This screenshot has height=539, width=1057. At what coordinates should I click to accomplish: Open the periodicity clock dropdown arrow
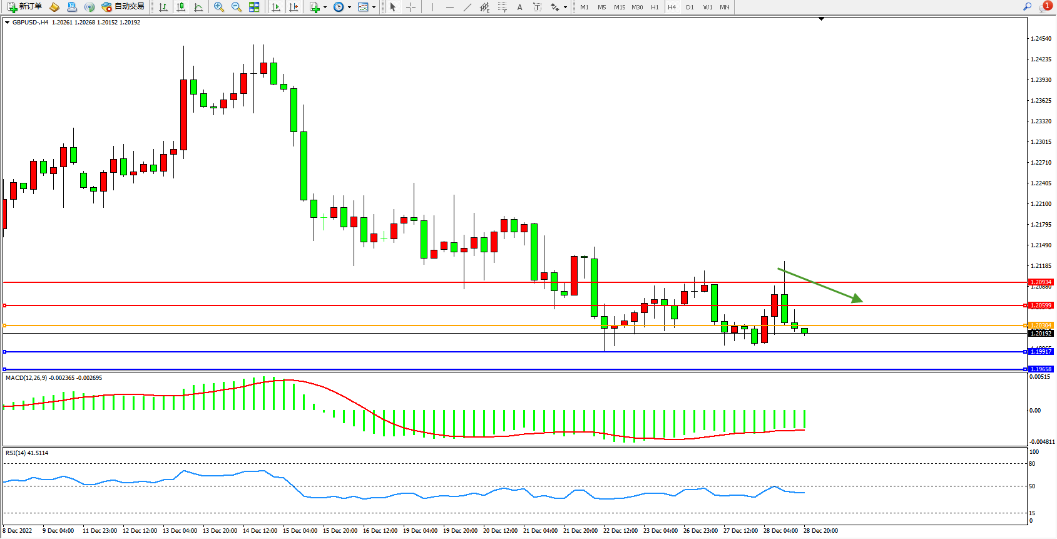(349, 8)
